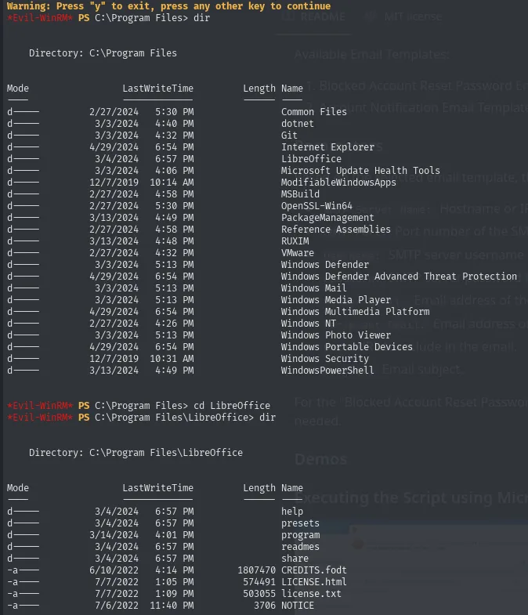Viewport: 528px width, 615px height.
Task: Select 'Windows Multimedia Platform' entry
Action: (x=355, y=312)
